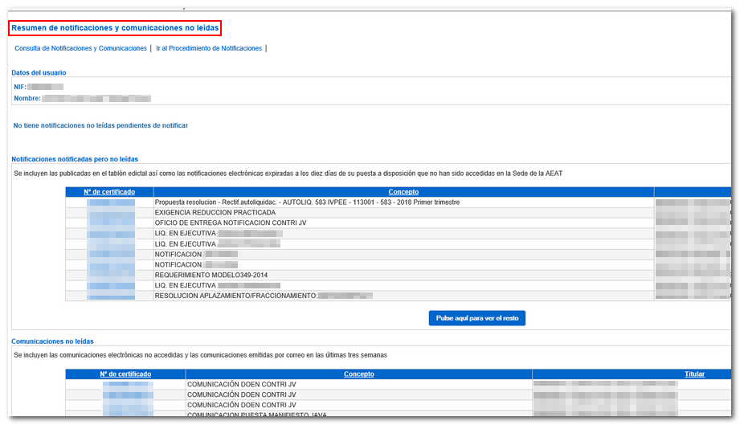
Task: Click the REQUERIMIENTO MODELO349-2014 concept text
Action: pos(211,276)
